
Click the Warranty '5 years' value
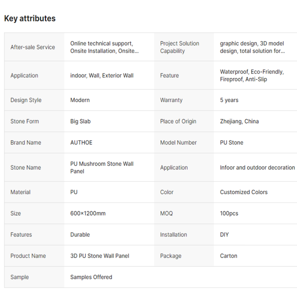click(x=229, y=100)
